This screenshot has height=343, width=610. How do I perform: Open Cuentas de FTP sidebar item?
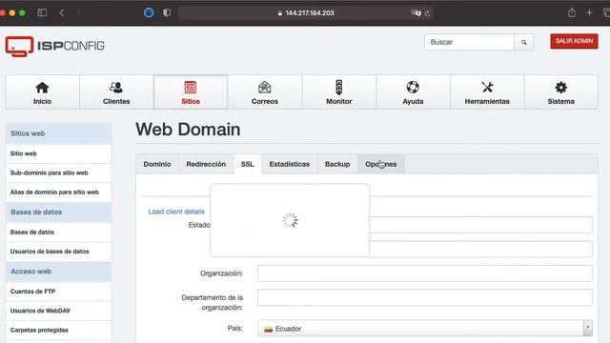(x=58, y=292)
